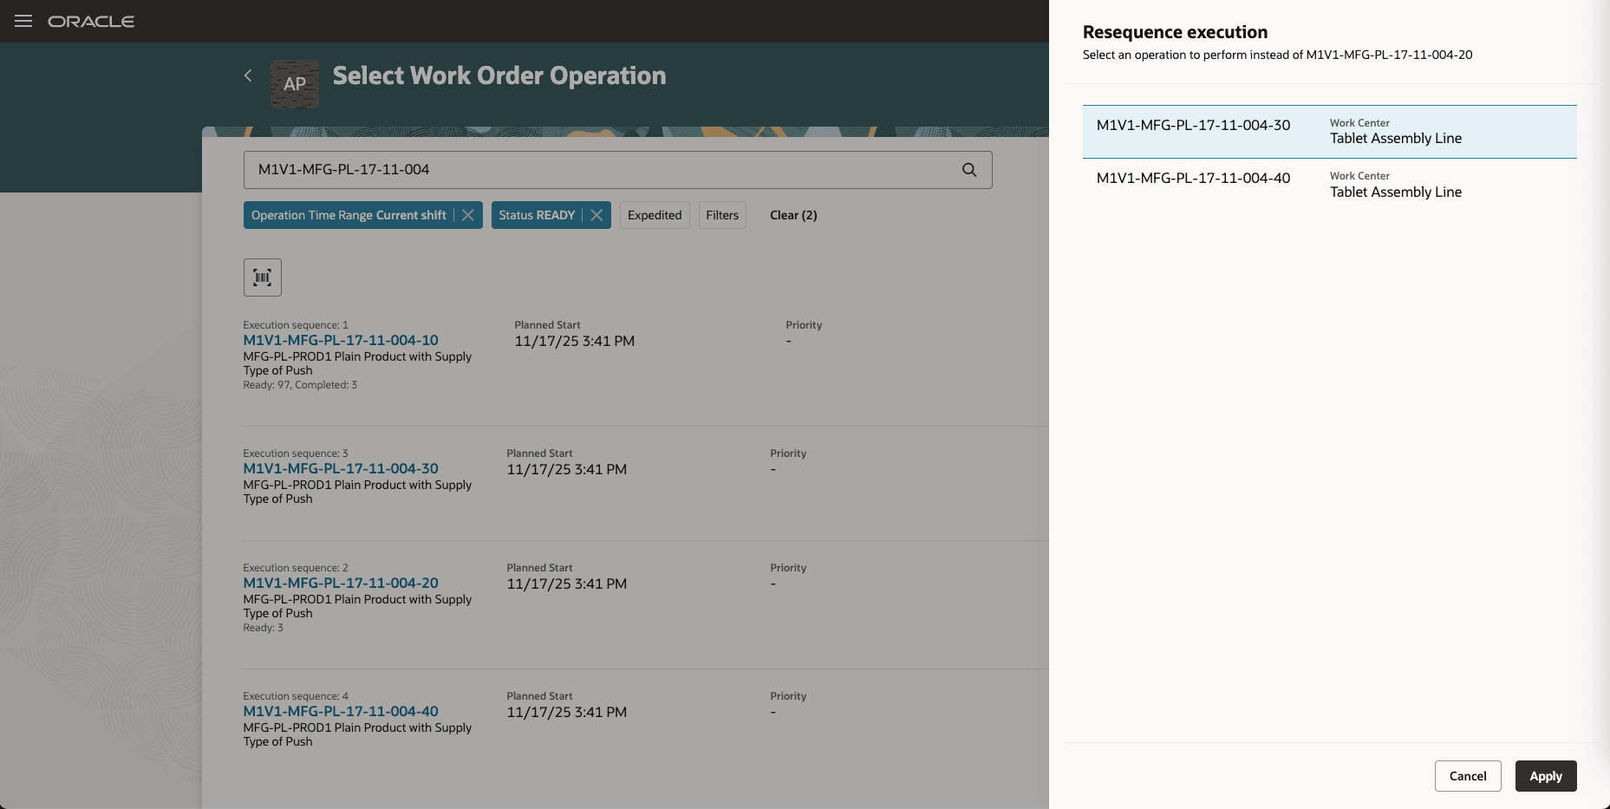The height and width of the screenshot is (809, 1610).
Task: Click the search magnifier icon
Action: (968, 170)
